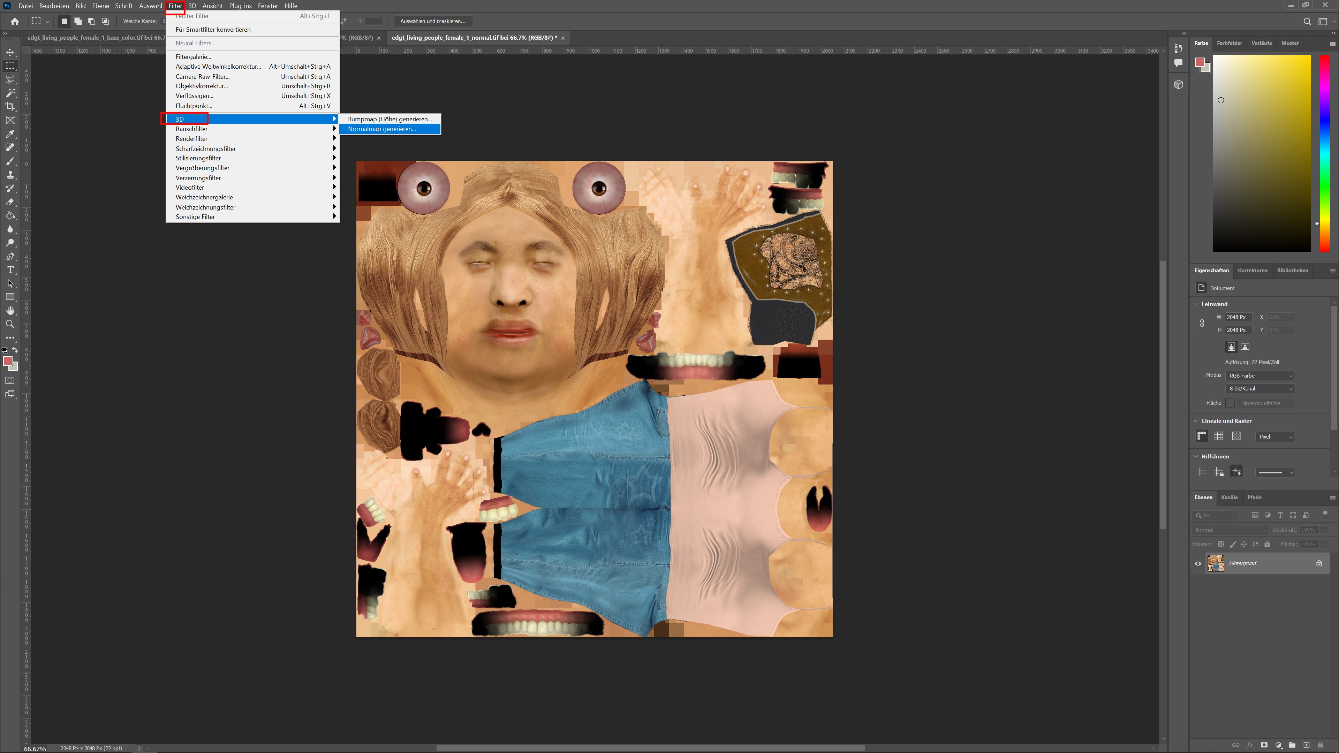Select the Path Selection tool
The height and width of the screenshot is (753, 1339).
point(10,284)
